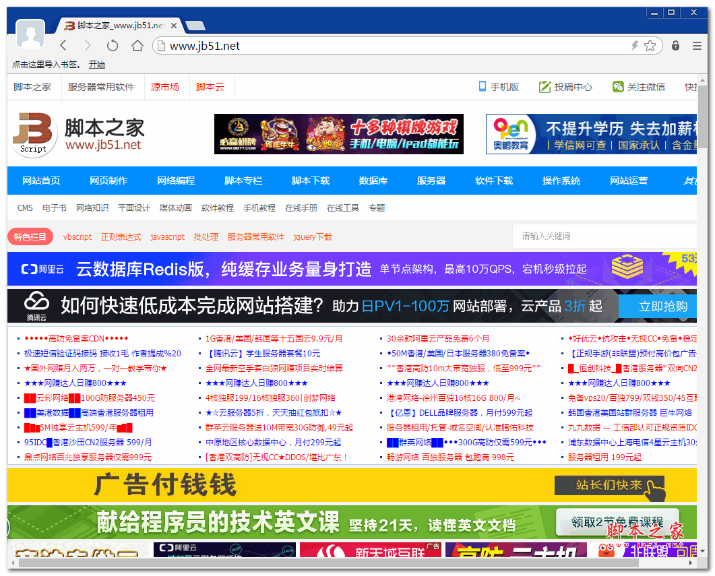Viewport: 715px width, 576px height.
Task: Open the 电子书 sub-navigation link
Action: click(x=55, y=207)
